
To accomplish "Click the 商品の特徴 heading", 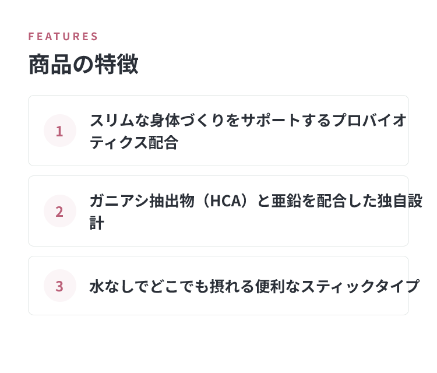I will [x=83, y=64].
